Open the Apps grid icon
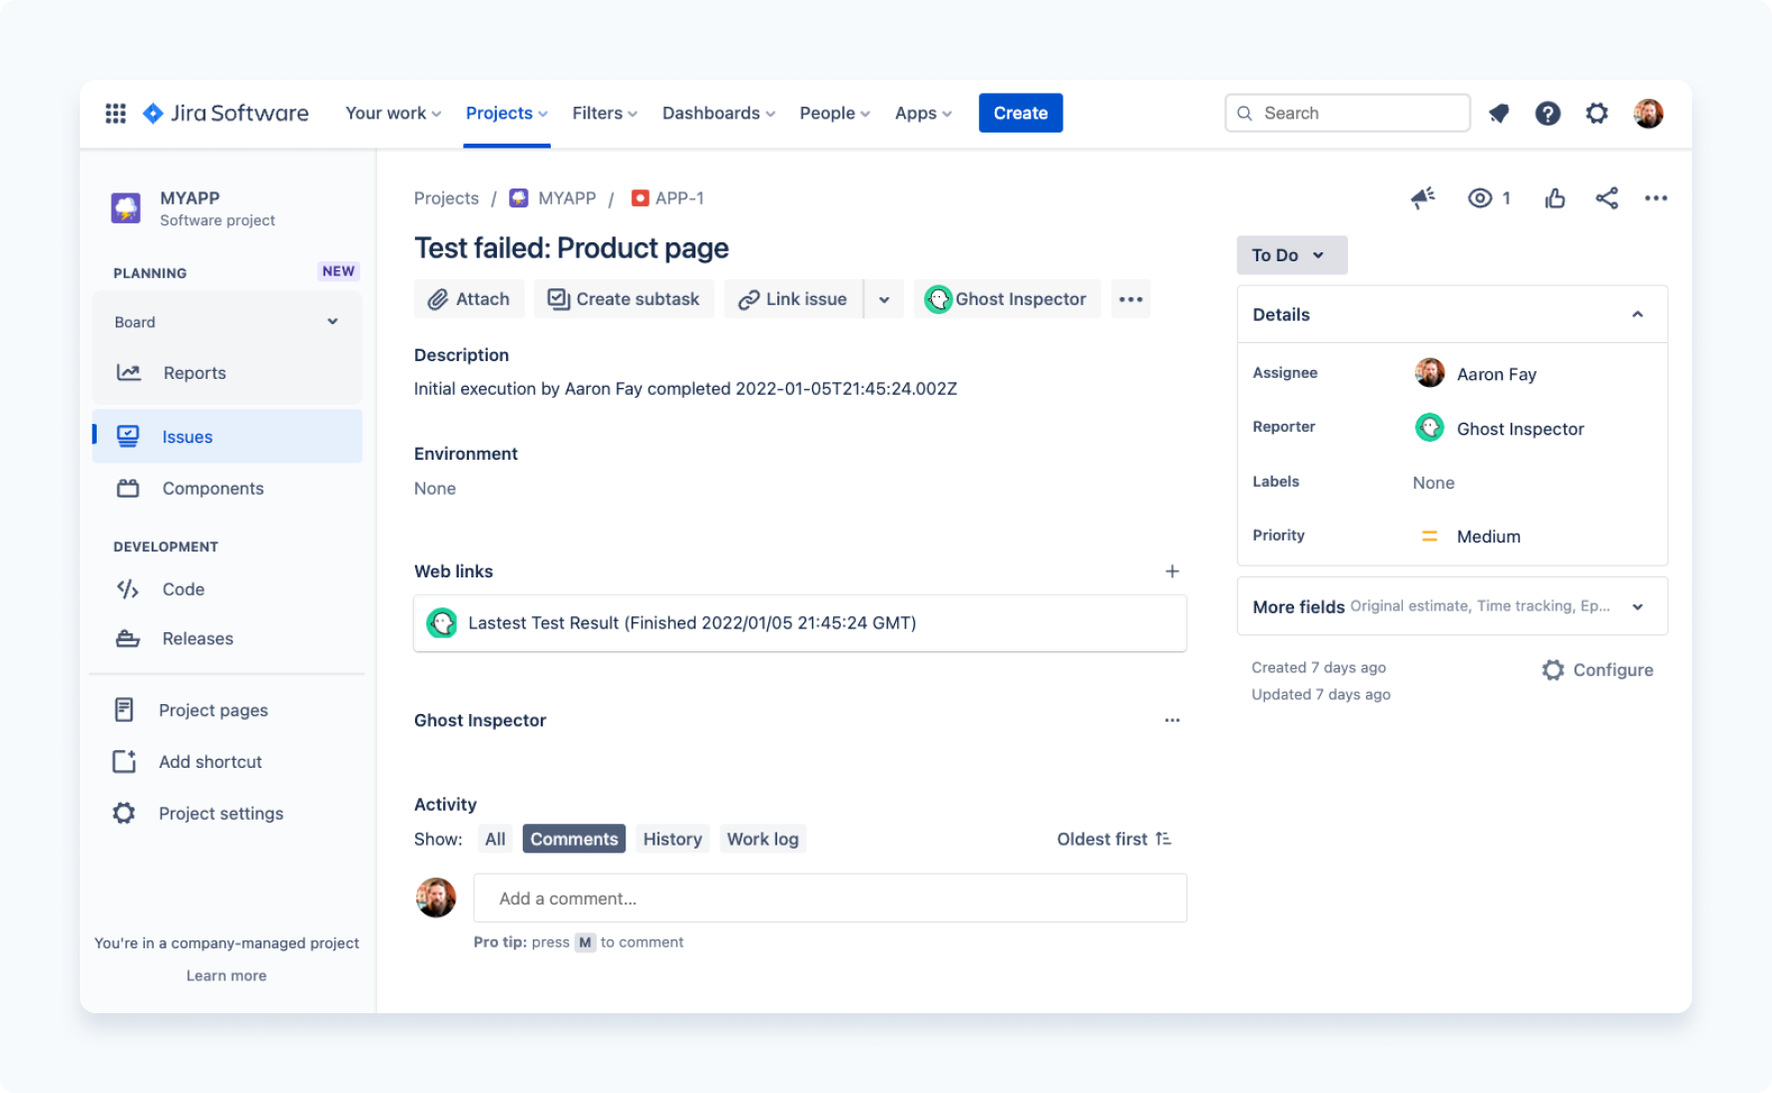The width and height of the screenshot is (1772, 1093). [x=115, y=113]
